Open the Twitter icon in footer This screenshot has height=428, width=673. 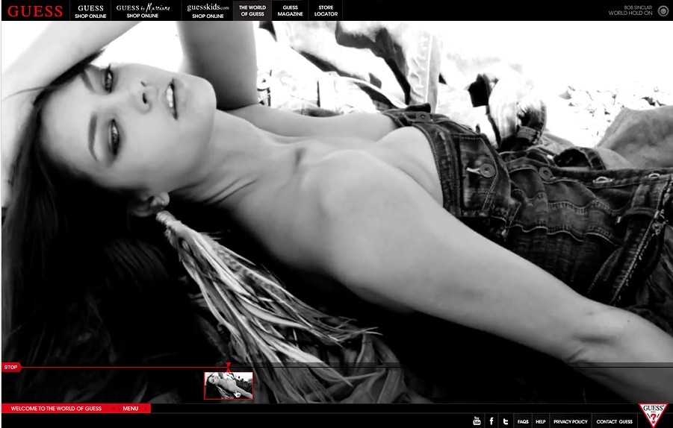[506, 421]
